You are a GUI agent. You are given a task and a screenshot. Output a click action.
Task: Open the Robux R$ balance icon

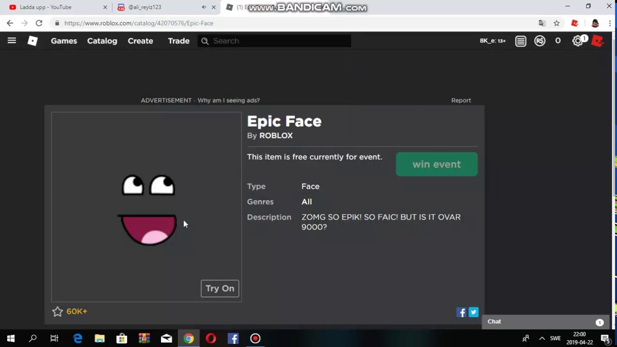click(x=540, y=41)
